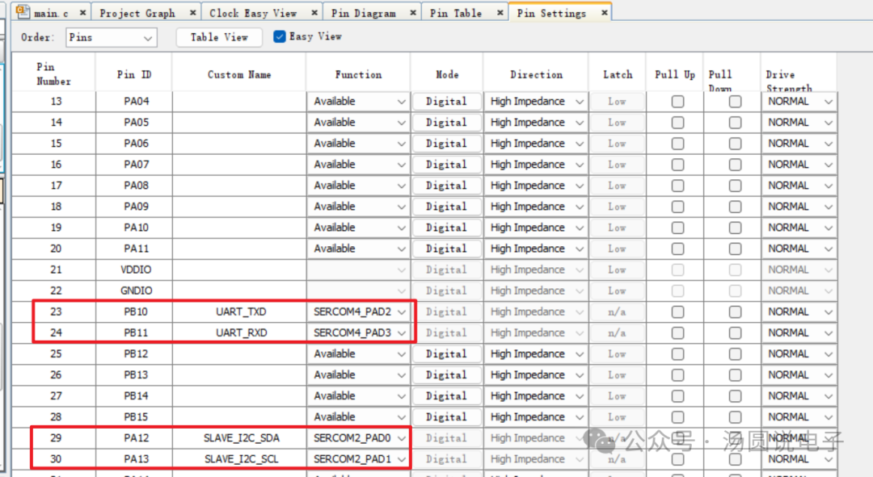Click Digital mode button for PA09
This screenshot has width=873, height=477.
click(x=446, y=207)
